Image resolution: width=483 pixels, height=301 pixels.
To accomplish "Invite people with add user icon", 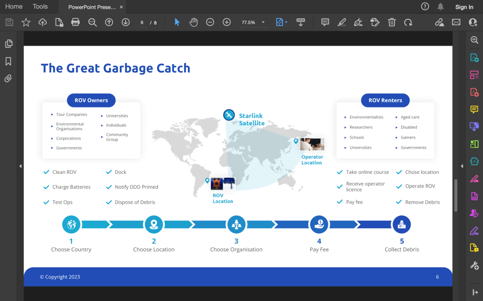I will click(x=473, y=22).
